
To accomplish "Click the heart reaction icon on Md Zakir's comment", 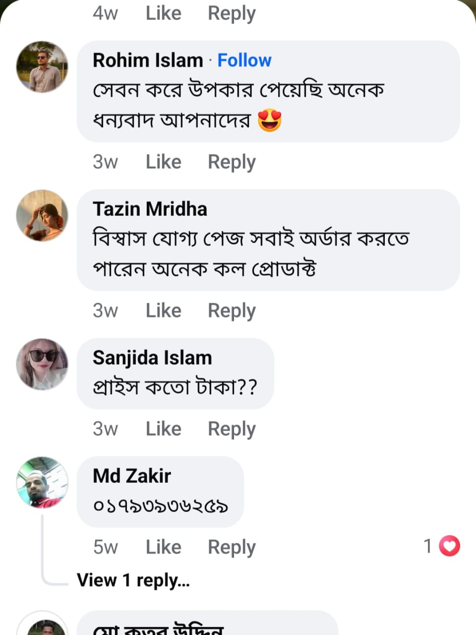I will [449, 546].
